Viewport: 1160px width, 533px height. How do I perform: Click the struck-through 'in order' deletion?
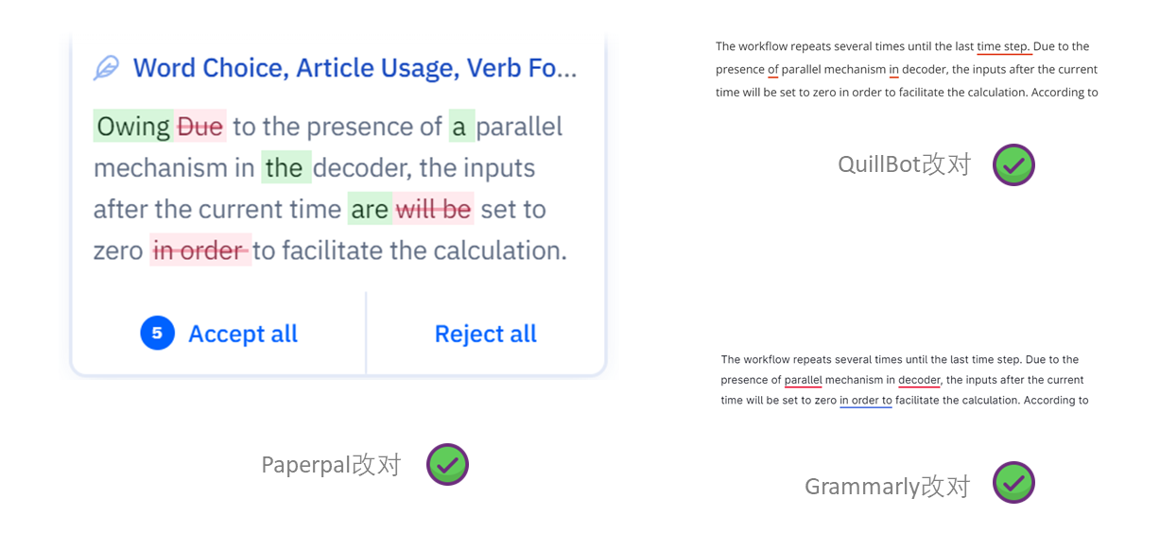tap(199, 250)
